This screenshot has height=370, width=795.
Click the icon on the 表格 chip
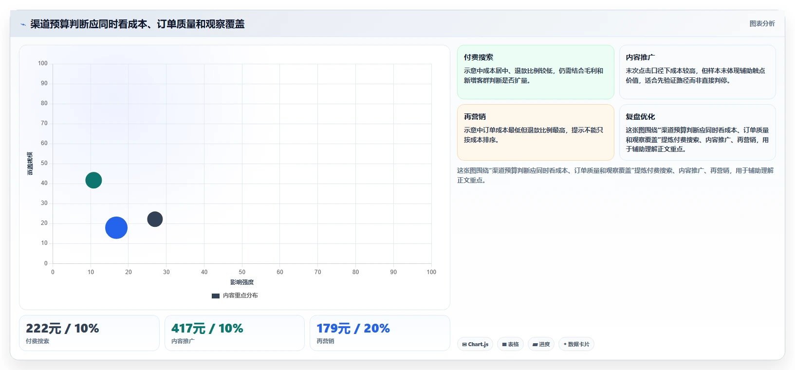tap(504, 344)
